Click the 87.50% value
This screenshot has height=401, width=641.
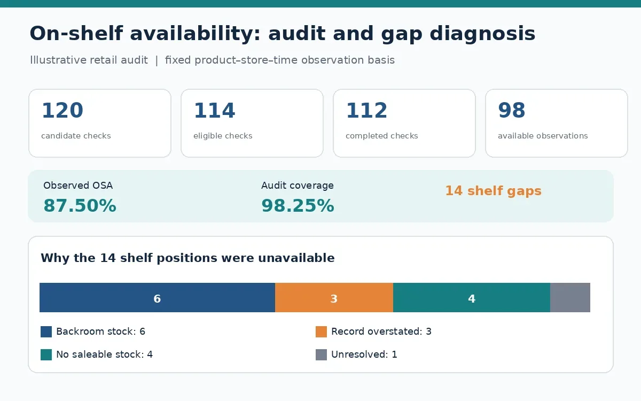coord(80,206)
